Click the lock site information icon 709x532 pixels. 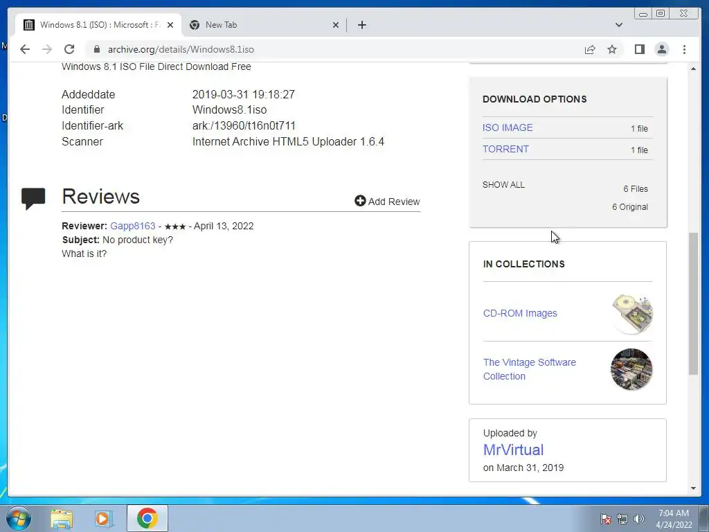pos(97,49)
